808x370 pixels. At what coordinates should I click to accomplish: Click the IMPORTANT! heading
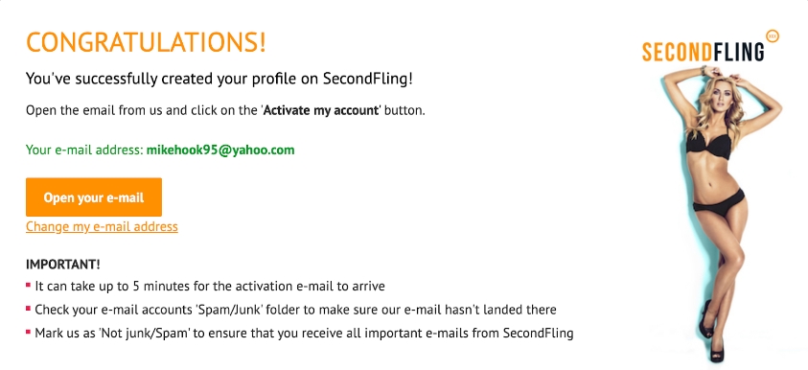63,265
